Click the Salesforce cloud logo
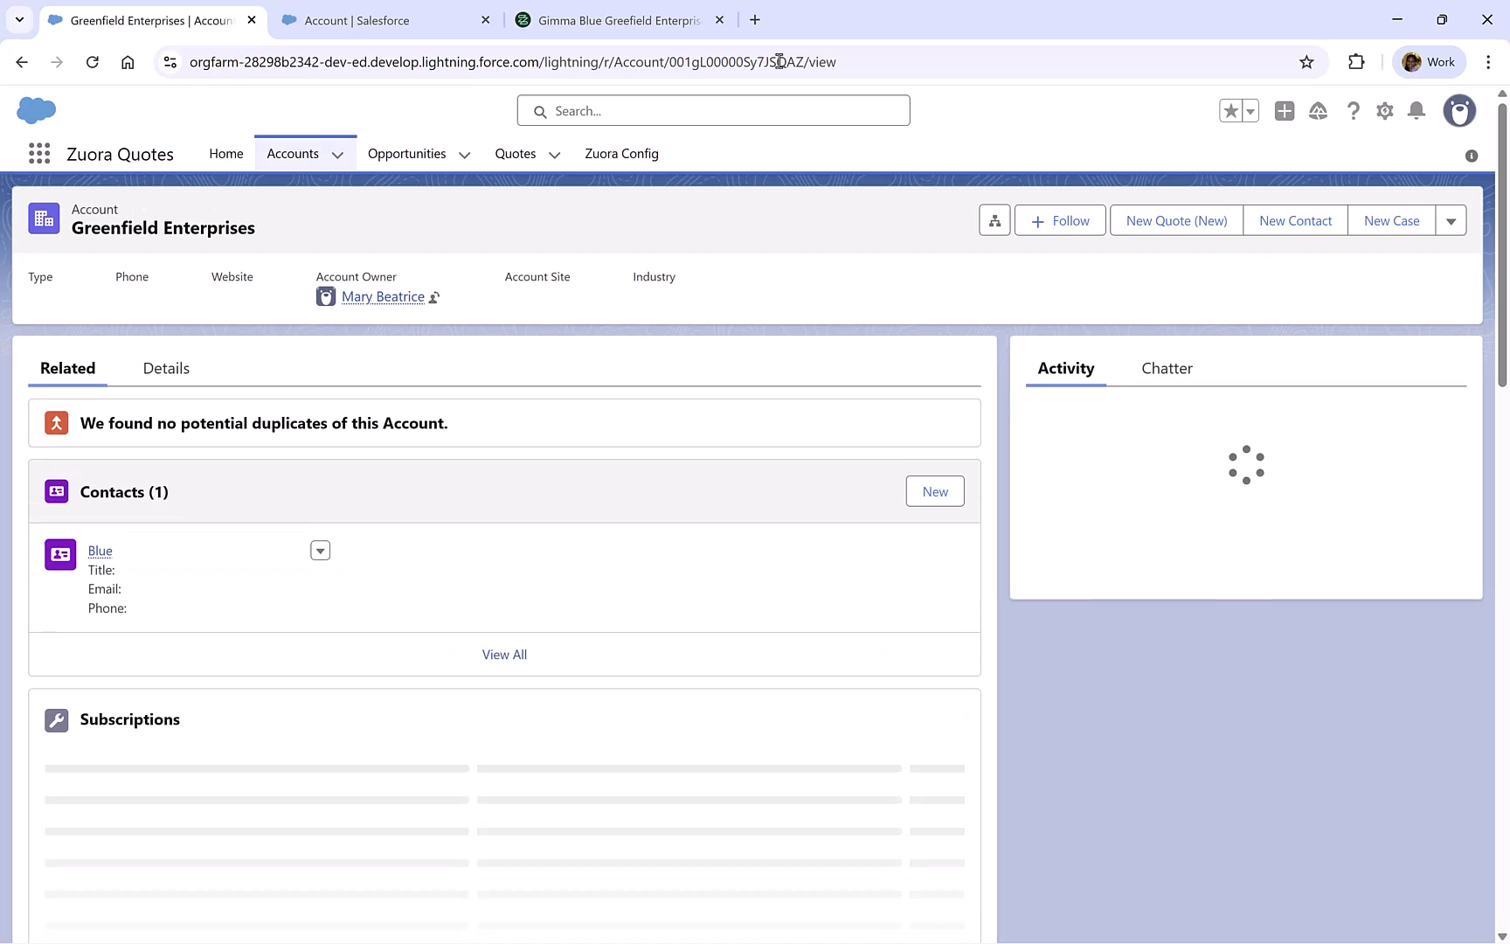The image size is (1510, 944). point(36,110)
